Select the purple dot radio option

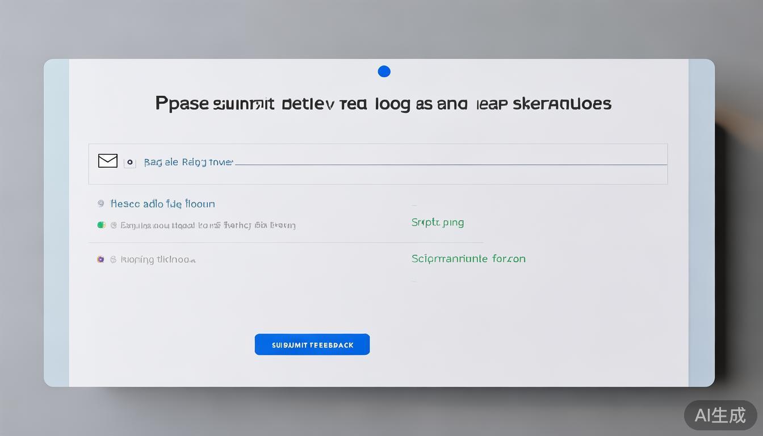(x=100, y=259)
